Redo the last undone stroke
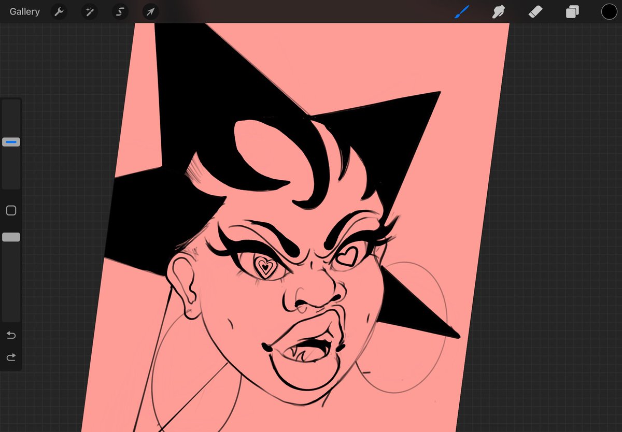This screenshot has width=622, height=432. [11, 357]
